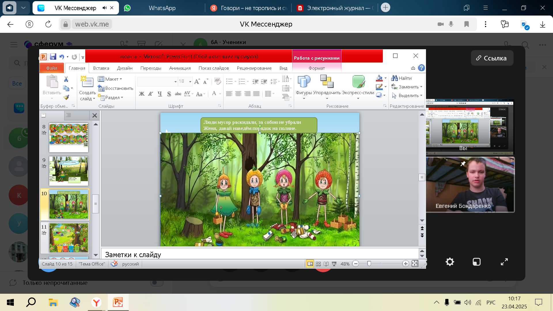Expand the Раздел section dropdown

coord(111,97)
